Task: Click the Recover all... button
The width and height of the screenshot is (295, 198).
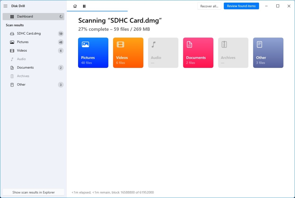Action: (x=209, y=6)
